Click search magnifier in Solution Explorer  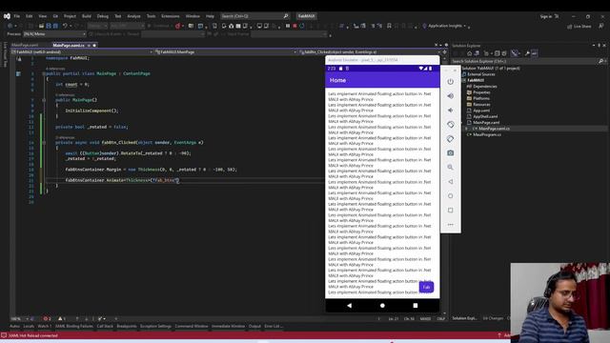click(x=600, y=61)
